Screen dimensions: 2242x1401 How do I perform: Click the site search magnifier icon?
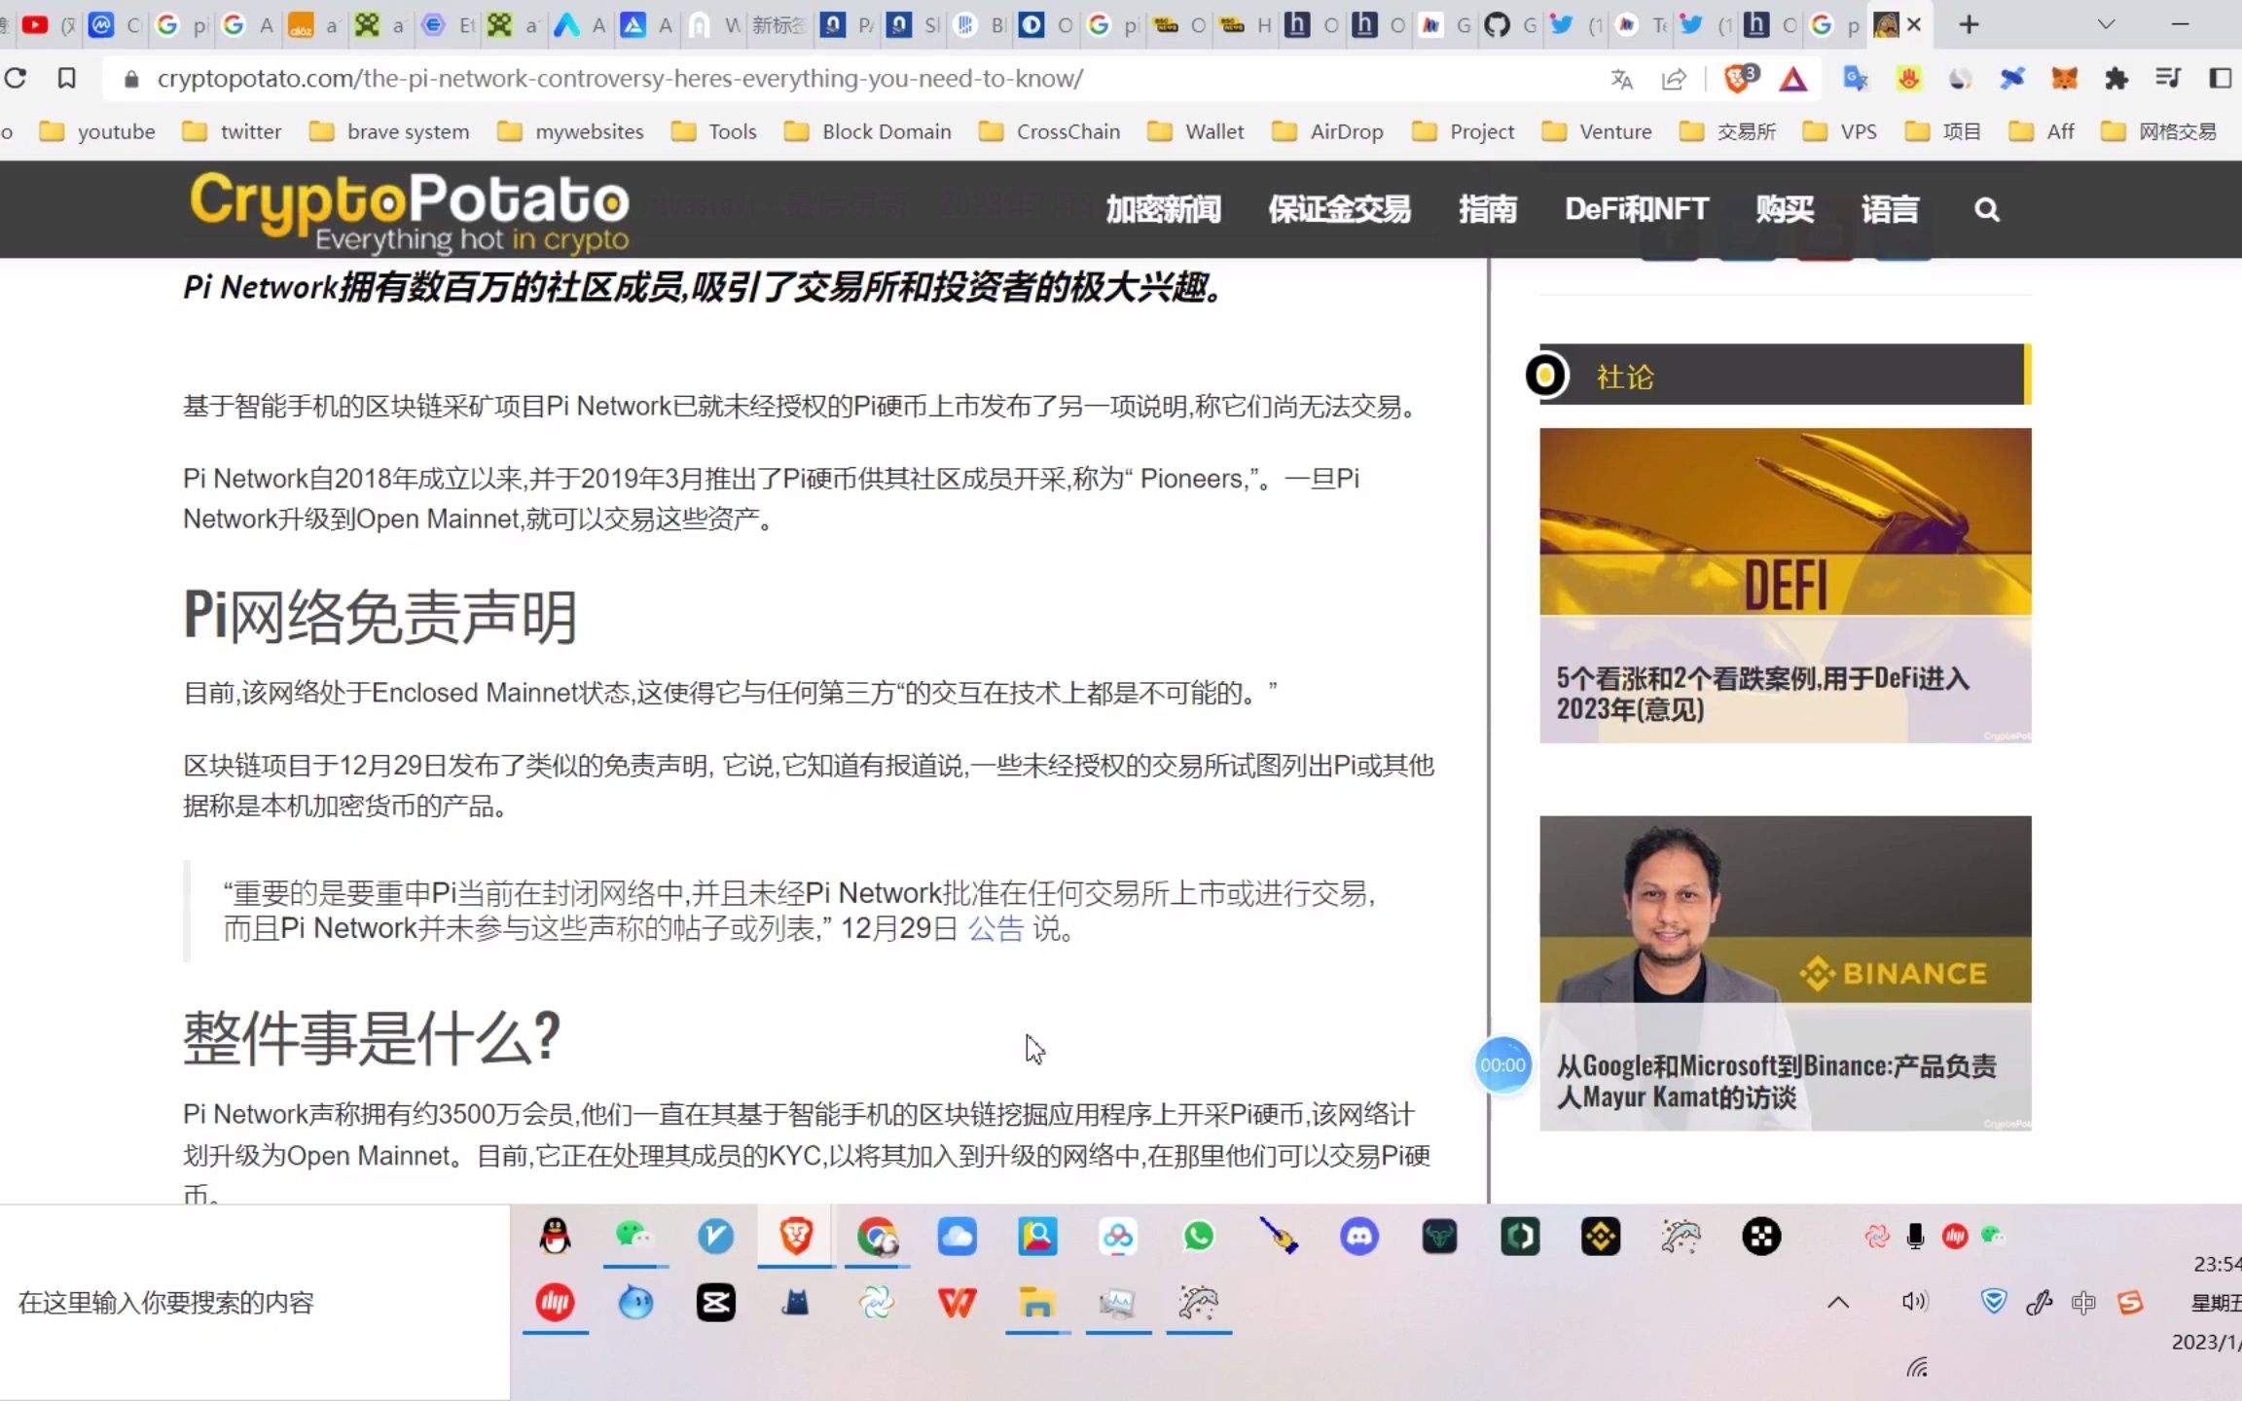[1987, 209]
